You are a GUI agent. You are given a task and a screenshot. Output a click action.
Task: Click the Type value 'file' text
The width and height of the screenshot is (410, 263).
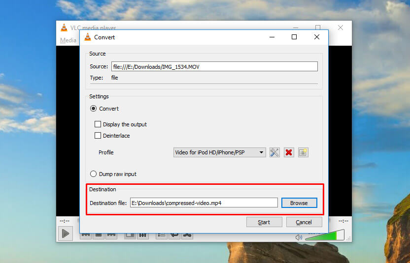tap(114, 78)
